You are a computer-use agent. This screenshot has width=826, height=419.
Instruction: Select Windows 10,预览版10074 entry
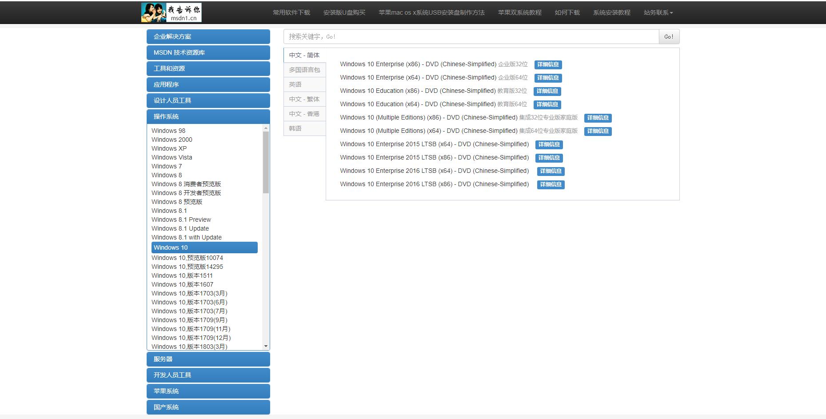[187, 258]
